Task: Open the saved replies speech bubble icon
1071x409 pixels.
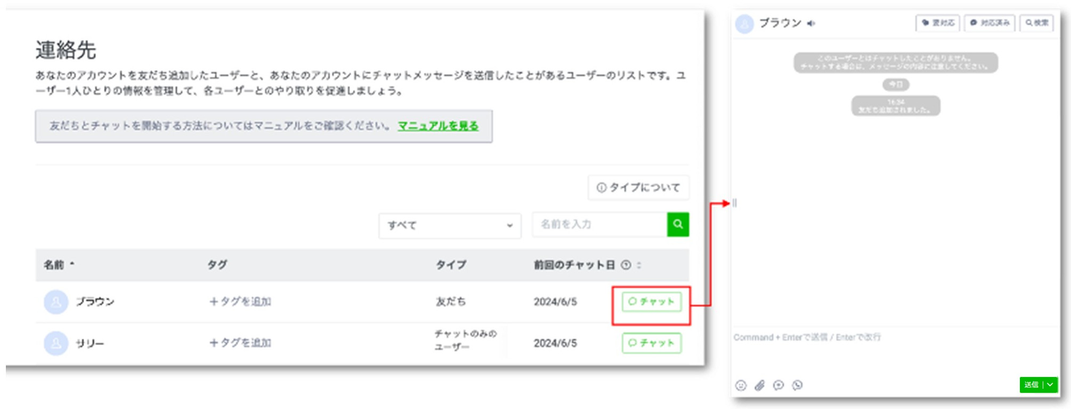Action: (778, 386)
